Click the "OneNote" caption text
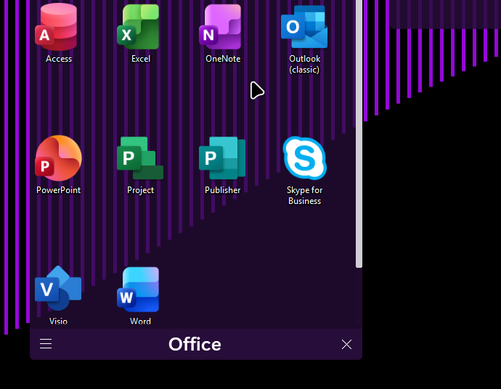Viewport: 501px width, 389px height. [x=222, y=59]
